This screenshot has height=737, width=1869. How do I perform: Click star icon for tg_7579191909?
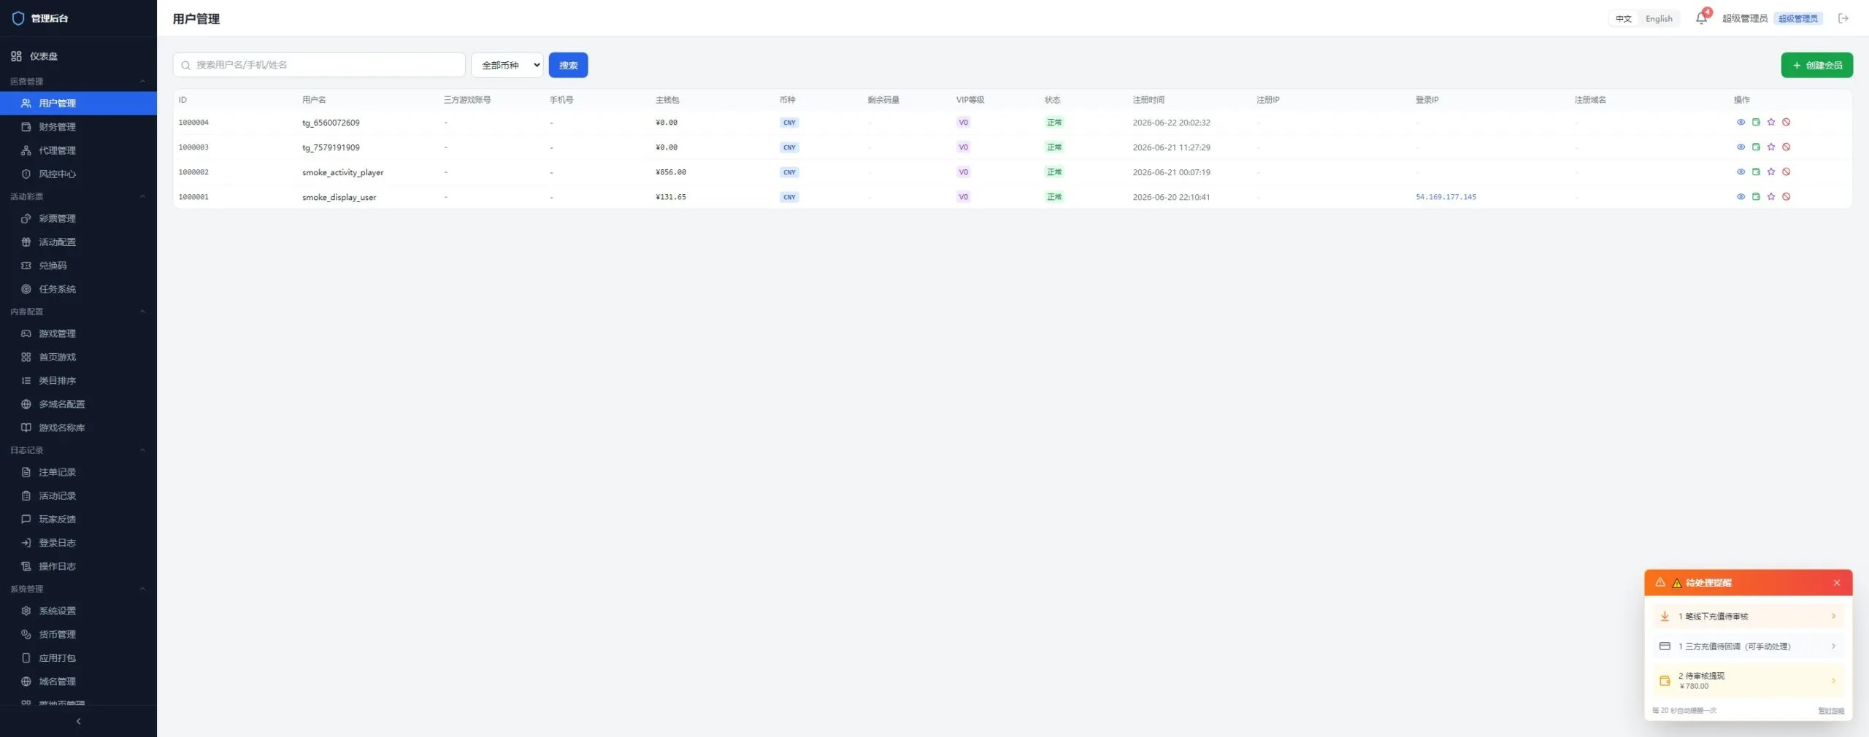[x=1770, y=147]
